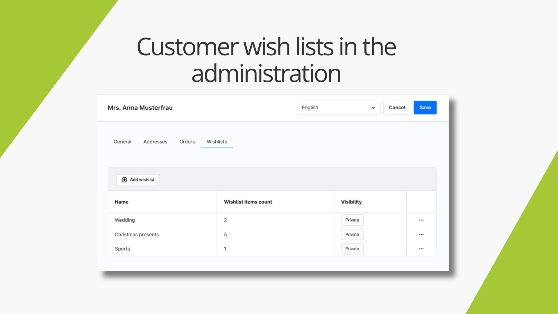Expand the English language dropdown chevron
558x314 pixels.
tap(373, 108)
